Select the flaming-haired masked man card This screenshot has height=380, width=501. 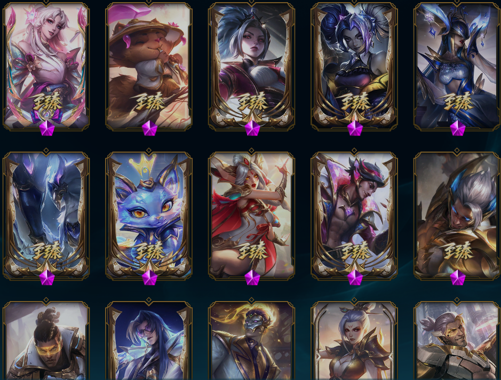point(251,339)
